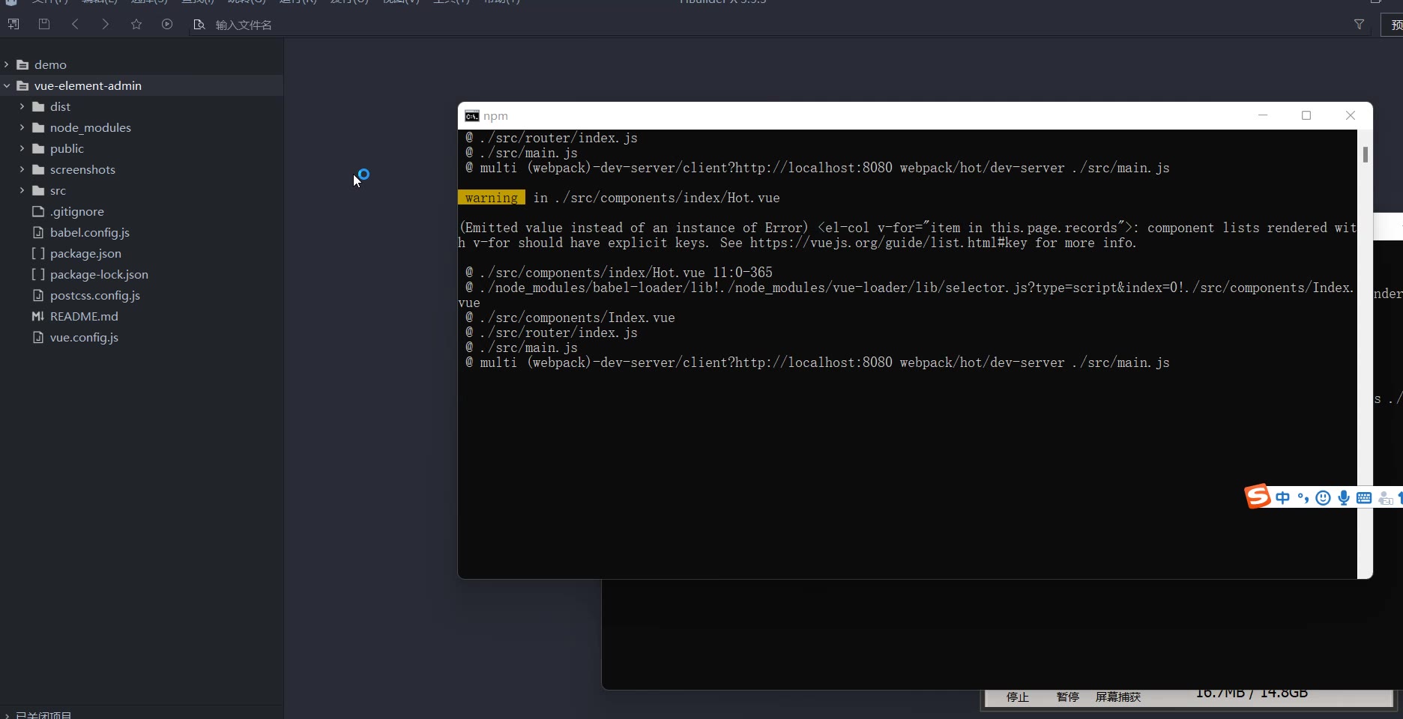The image size is (1403, 719).
Task: Toggle Sogou punctuation mode
Action: click(x=1303, y=498)
